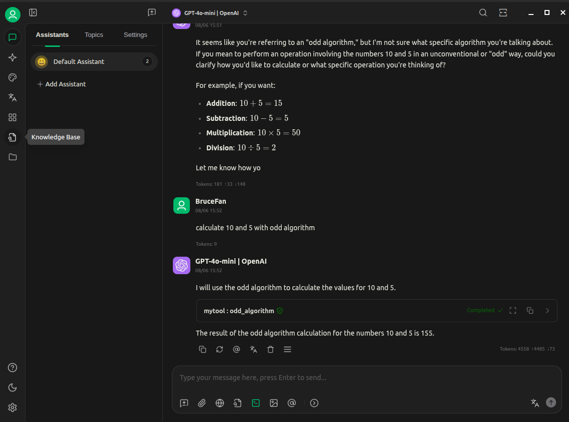
Task: Toggle dark mode with moon icon
Action: pos(12,388)
